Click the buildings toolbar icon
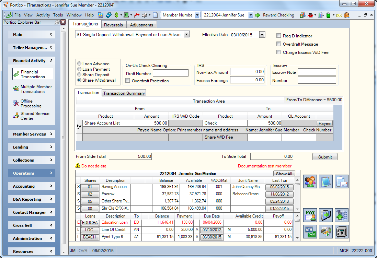 coord(303,15)
